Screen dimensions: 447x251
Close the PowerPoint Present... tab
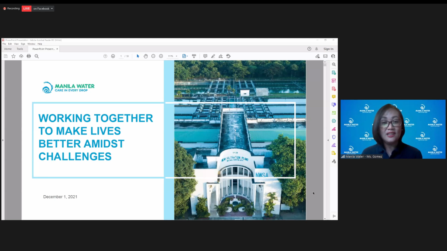pyautogui.click(x=57, y=49)
